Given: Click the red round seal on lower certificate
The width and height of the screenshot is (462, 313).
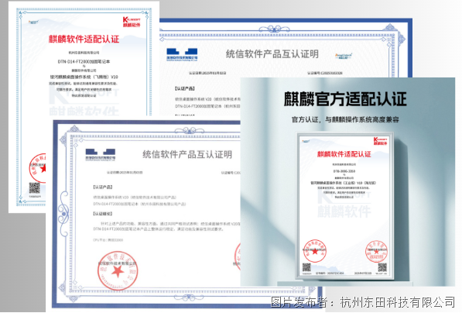Looking at the screenshot, I should 118,270.
